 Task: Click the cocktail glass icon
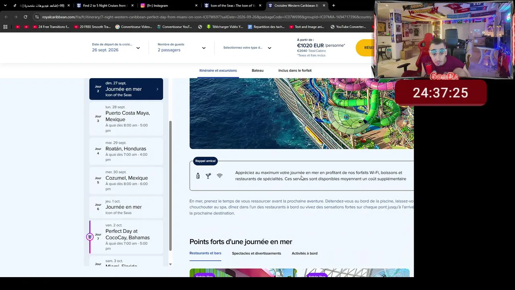click(x=208, y=176)
